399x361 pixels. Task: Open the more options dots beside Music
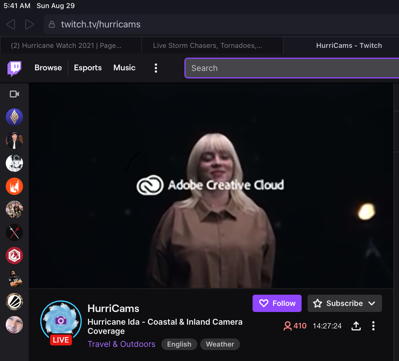tap(156, 68)
